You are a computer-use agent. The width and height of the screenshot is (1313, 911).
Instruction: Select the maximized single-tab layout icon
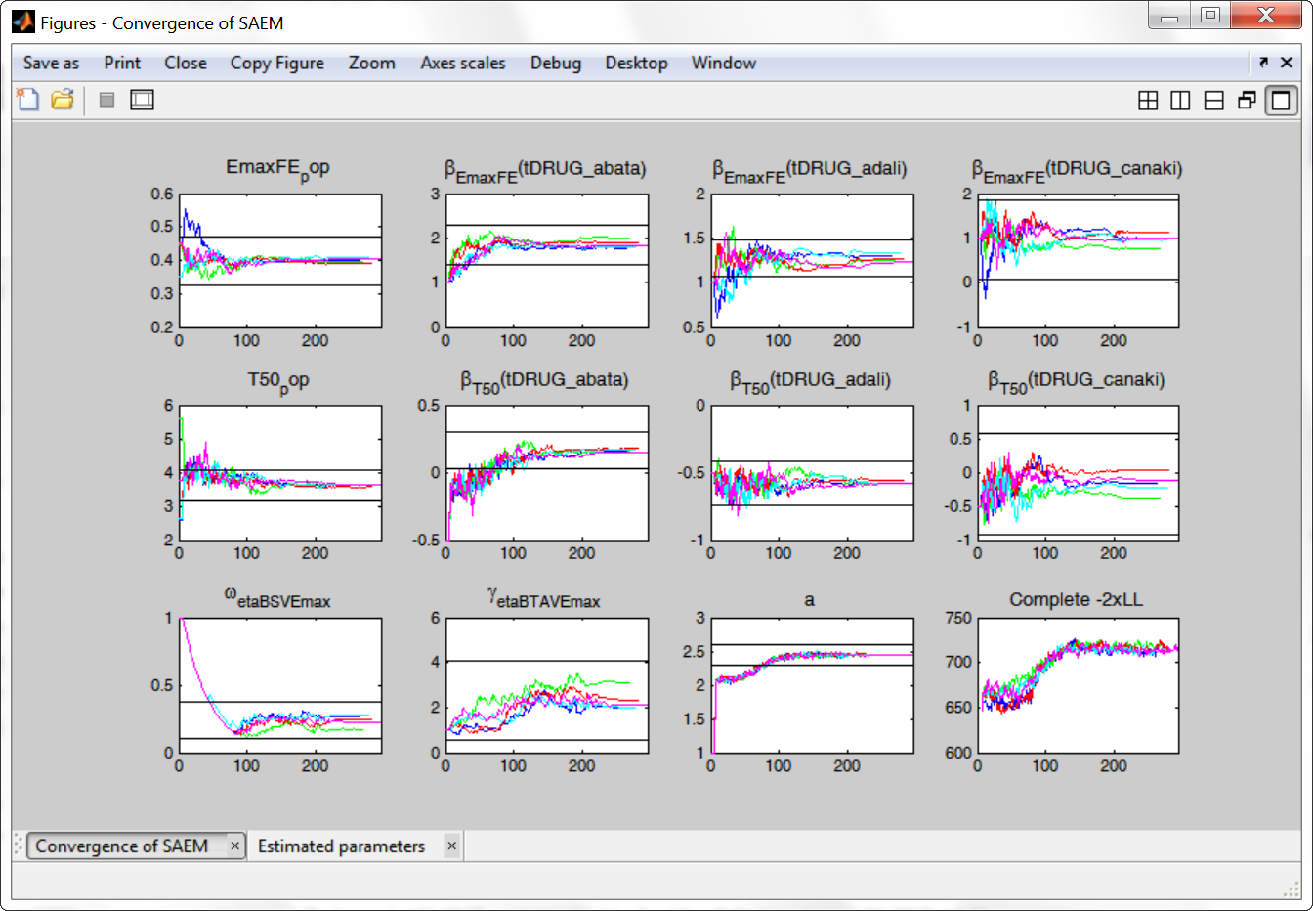click(x=1281, y=100)
